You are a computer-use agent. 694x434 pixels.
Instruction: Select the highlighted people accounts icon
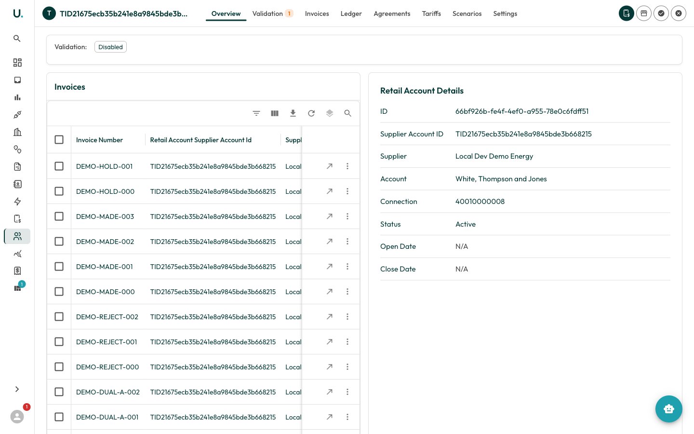(17, 236)
